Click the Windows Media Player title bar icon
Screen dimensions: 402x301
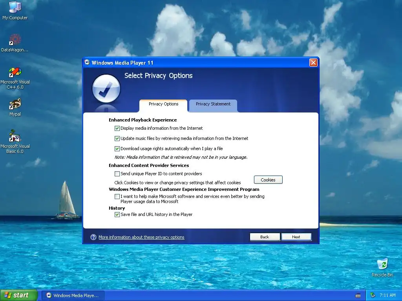click(87, 62)
